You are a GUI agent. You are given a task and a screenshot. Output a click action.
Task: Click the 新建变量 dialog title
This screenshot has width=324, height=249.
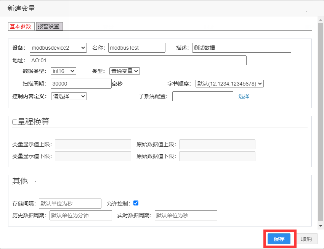click(21, 8)
